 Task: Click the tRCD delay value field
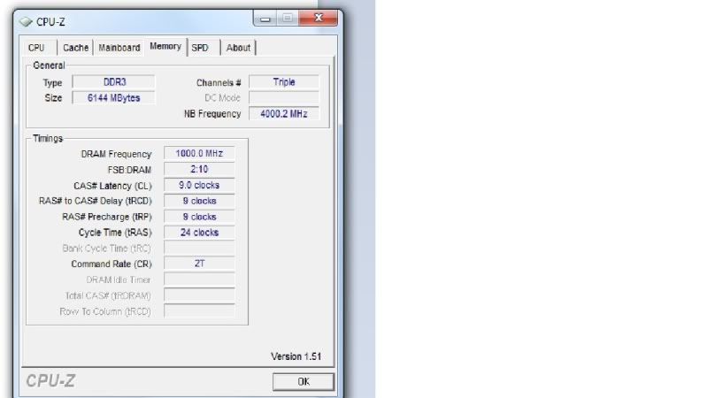pyautogui.click(x=199, y=201)
